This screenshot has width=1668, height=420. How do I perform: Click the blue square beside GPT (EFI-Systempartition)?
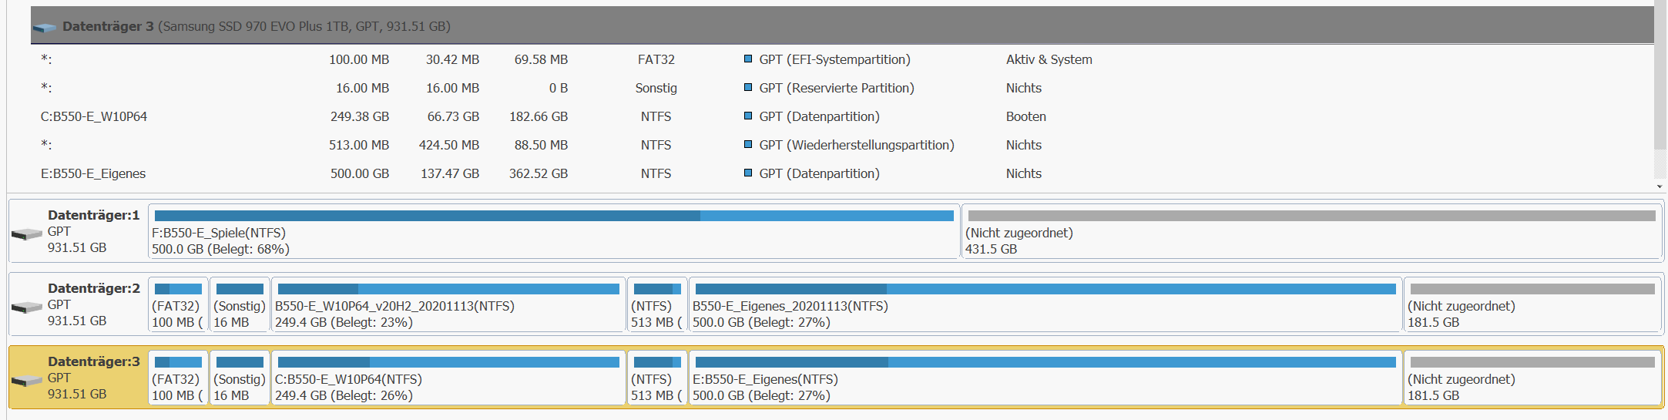pos(747,59)
